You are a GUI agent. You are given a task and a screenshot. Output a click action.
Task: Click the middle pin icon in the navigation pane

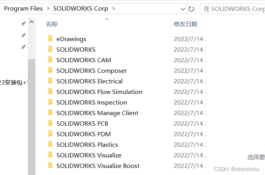point(23,35)
